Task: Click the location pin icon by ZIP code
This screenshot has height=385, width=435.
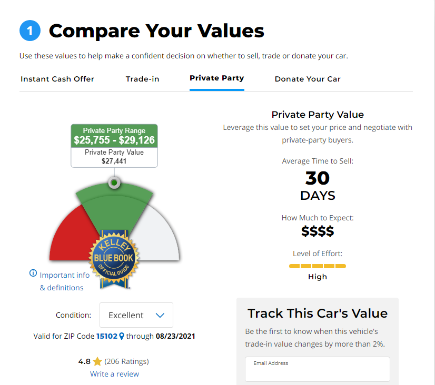Action: [x=122, y=336]
